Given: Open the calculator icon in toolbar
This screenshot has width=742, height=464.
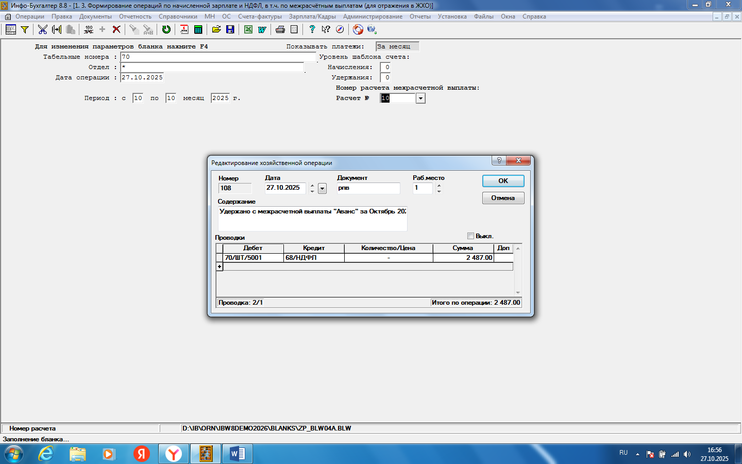Looking at the screenshot, I should tap(198, 29).
